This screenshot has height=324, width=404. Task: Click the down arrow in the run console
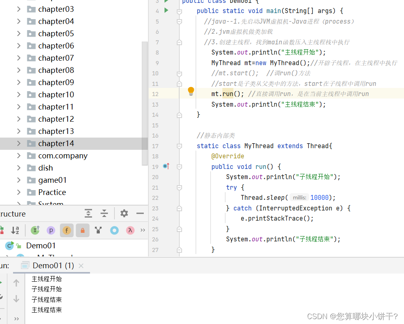point(16,298)
